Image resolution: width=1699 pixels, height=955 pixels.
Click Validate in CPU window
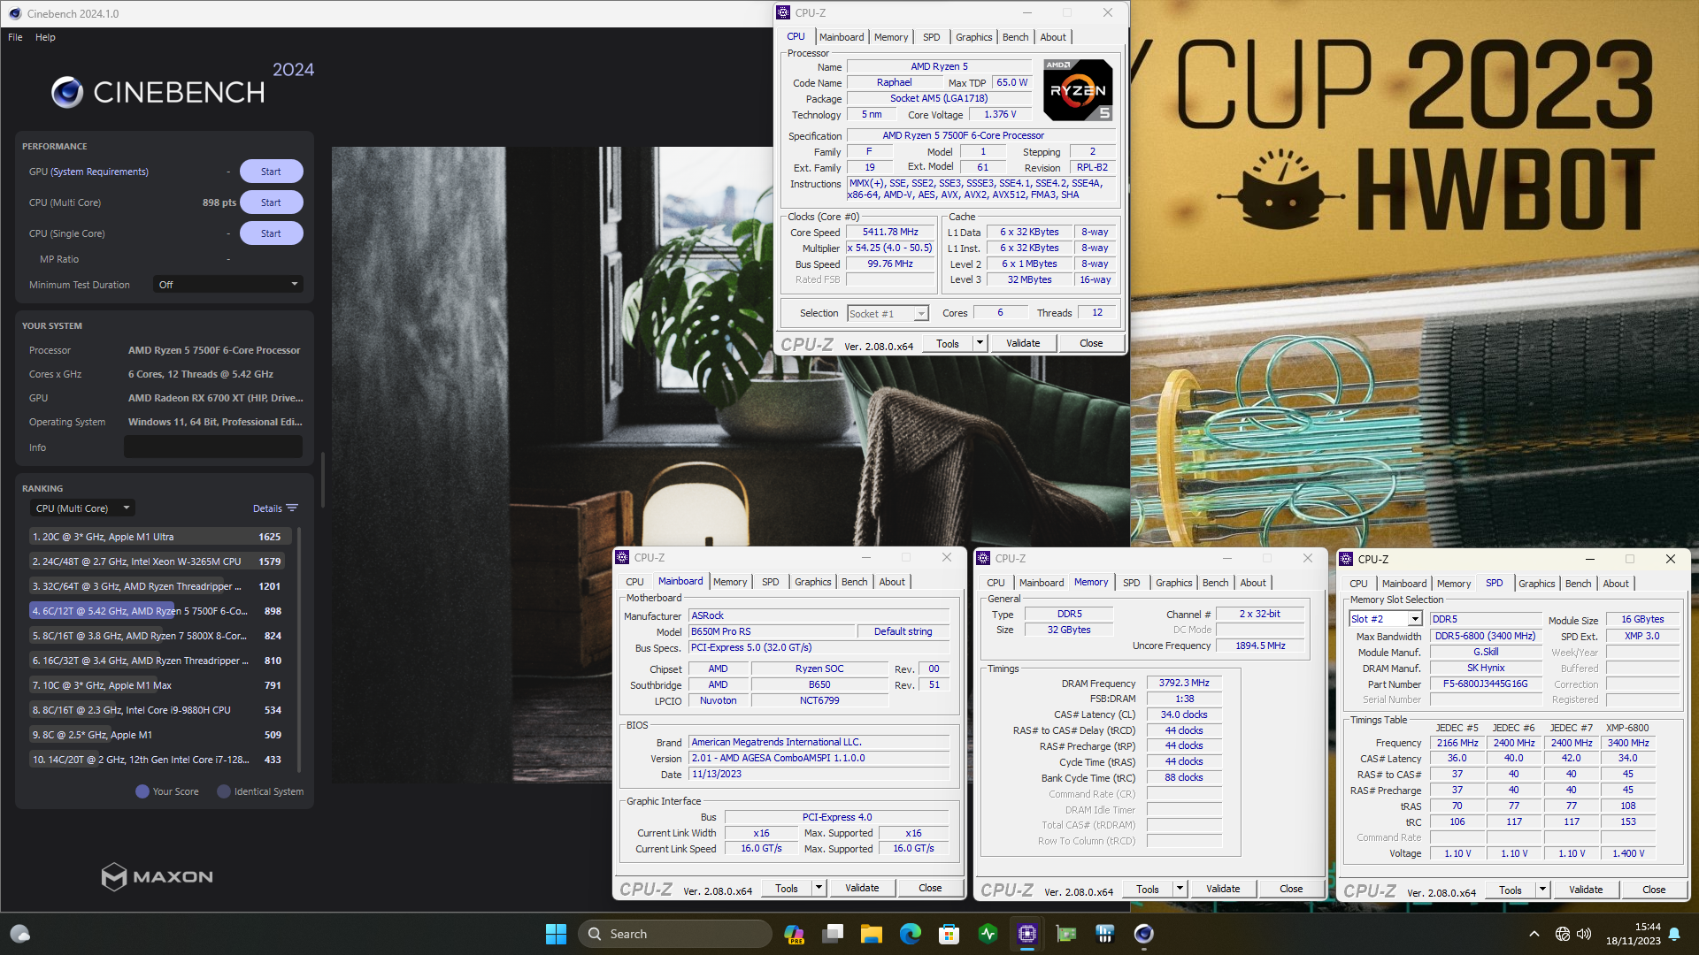tap(1023, 343)
